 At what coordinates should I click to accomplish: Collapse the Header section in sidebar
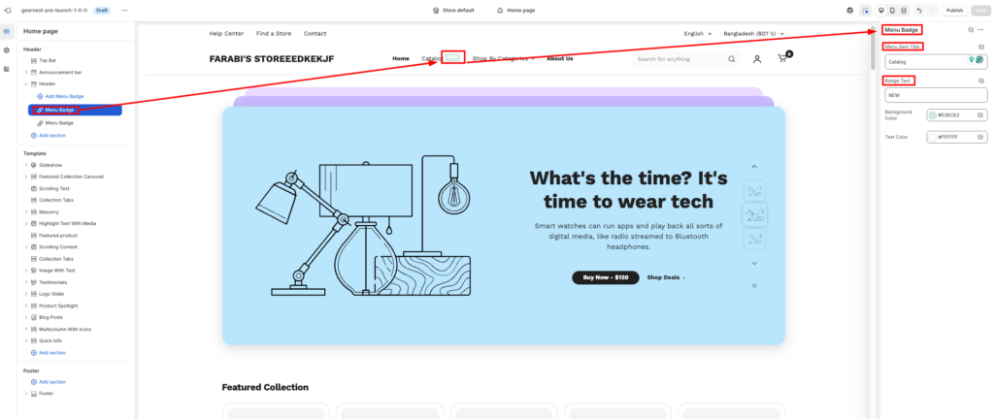(26, 84)
